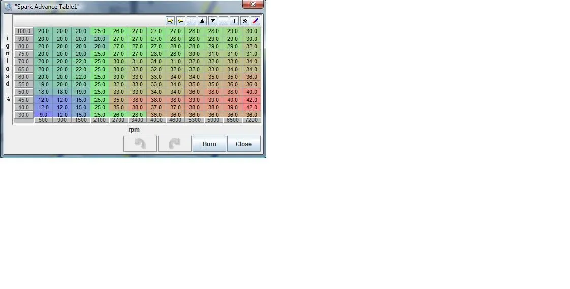Screen dimensions: 570x289
Task: Click the undo curved arrow button
Action: [140, 144]
